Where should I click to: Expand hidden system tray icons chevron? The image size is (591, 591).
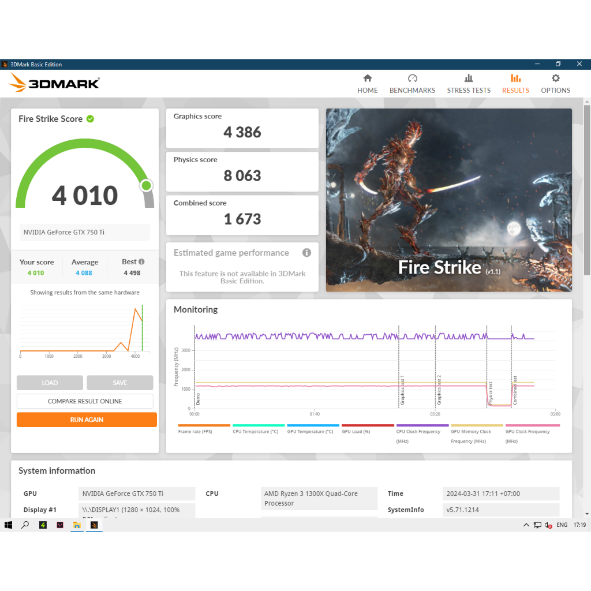click(x=526, y=525)
